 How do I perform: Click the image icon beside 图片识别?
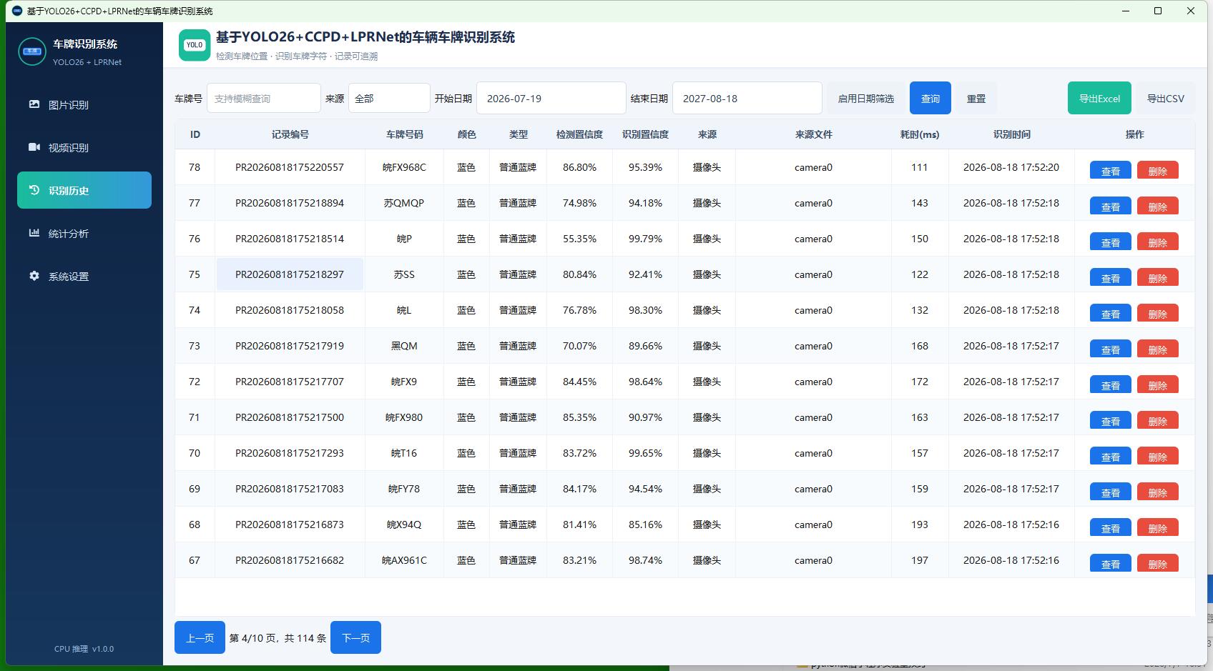34,104
